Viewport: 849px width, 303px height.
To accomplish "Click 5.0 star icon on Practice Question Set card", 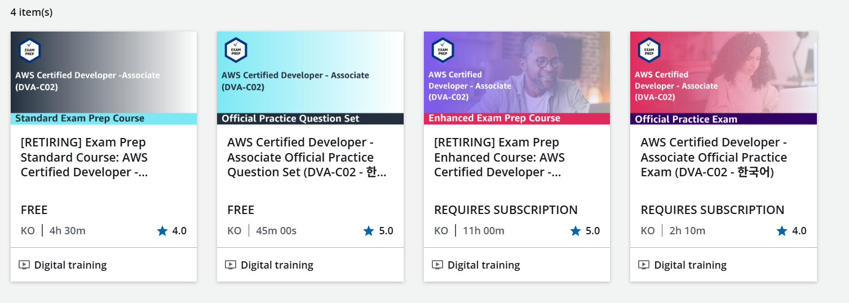I will (x=369, y=230).
